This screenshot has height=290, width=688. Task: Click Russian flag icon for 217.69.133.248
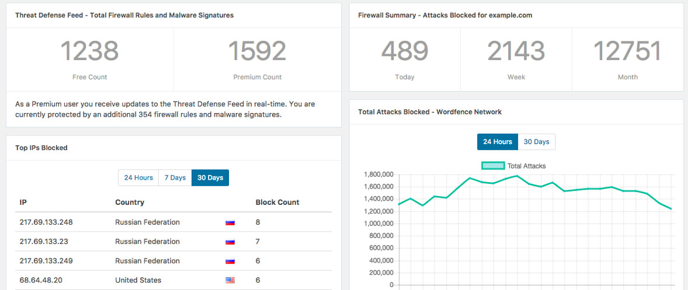click(230, 222)
